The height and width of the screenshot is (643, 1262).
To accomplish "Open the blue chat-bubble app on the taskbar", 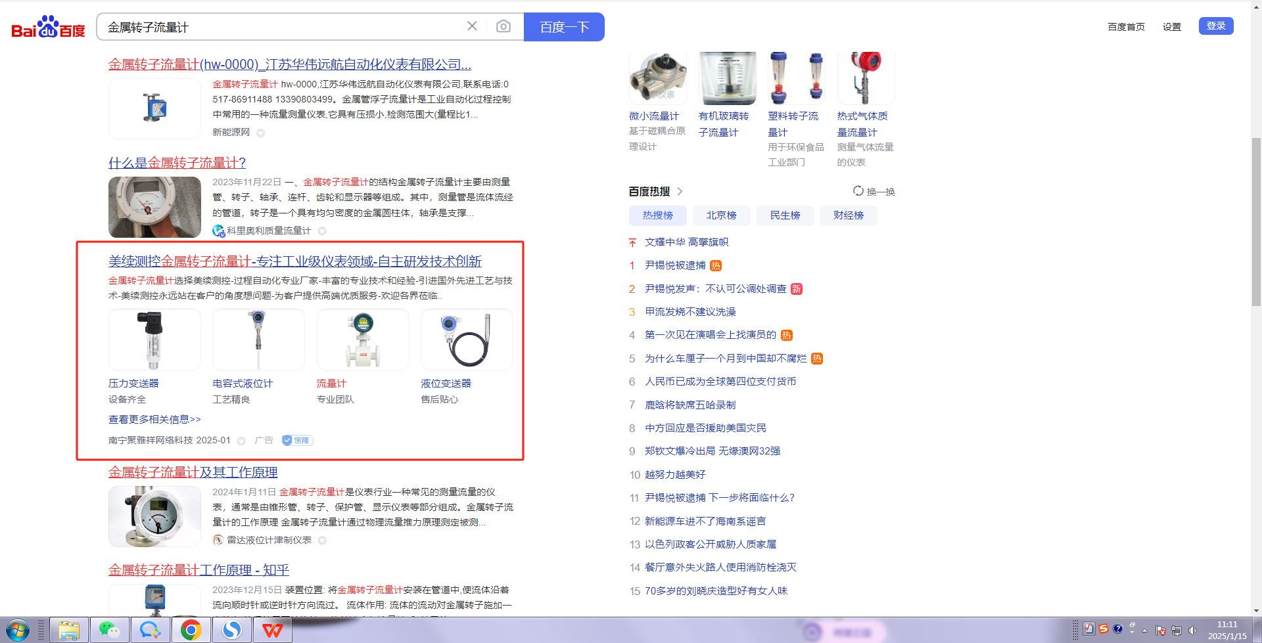I will tap(150, 631).
